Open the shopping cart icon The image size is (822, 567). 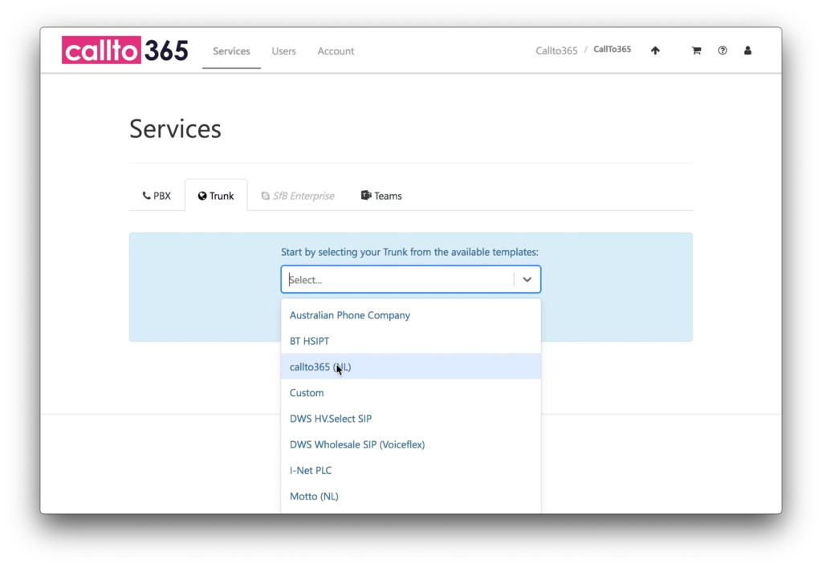[696, 51]
